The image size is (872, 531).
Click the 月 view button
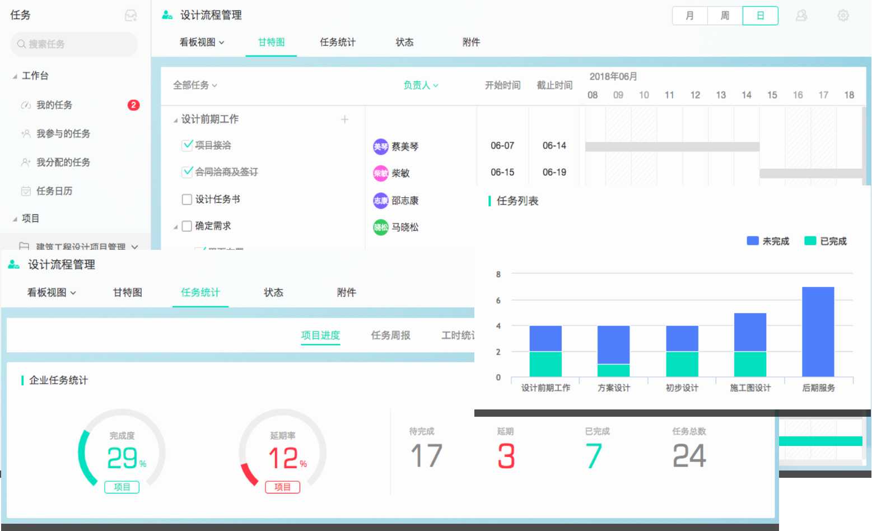pos(689,16)
